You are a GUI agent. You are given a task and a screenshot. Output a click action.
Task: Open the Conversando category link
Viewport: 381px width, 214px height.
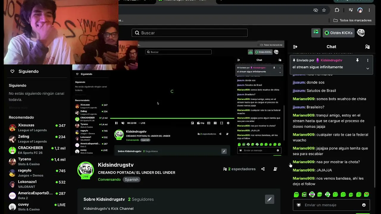(x=109, y=180)
